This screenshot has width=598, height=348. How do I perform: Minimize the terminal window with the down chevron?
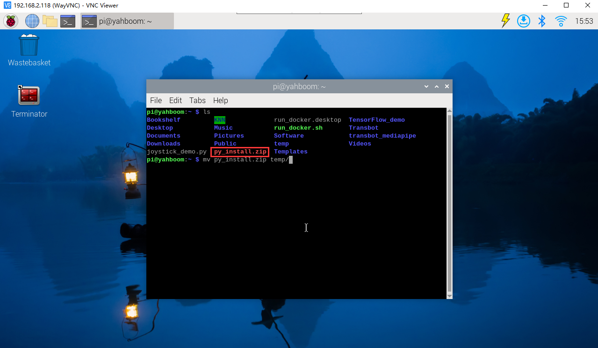[426, 87]
